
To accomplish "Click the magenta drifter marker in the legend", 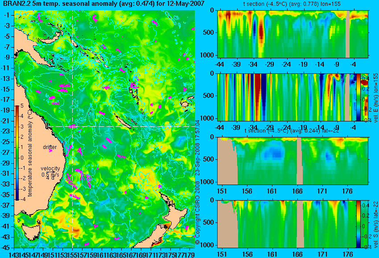I will click(x=50, y=151).
